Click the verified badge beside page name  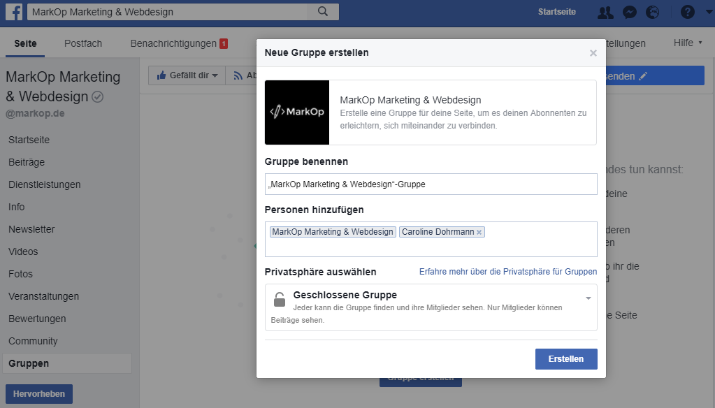pyautogui.click(x=98, y=96)
